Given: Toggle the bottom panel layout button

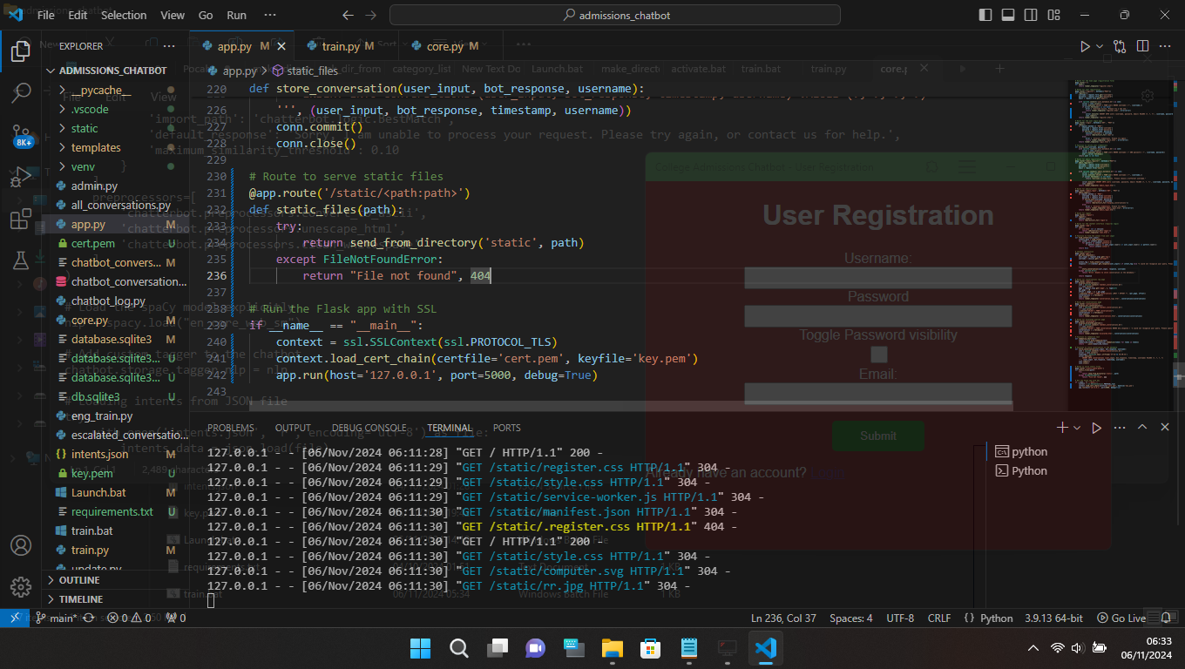Looking at the screenshot, I should click(x=1008, y=15).
